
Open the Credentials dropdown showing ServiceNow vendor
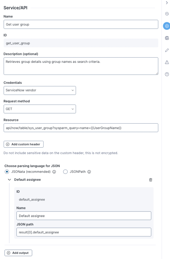[40, 90]
